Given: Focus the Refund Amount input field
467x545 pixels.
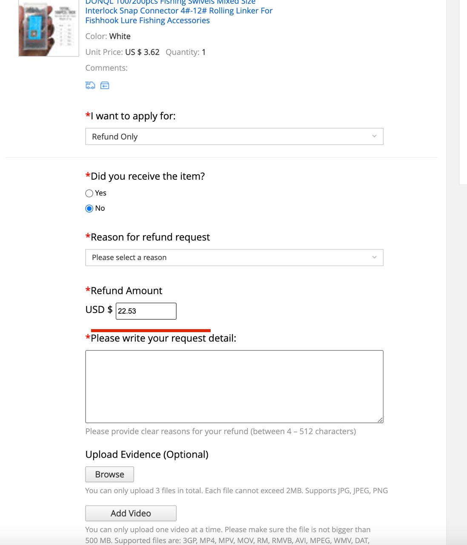Looking at the screenshot, I should (146, 311).
